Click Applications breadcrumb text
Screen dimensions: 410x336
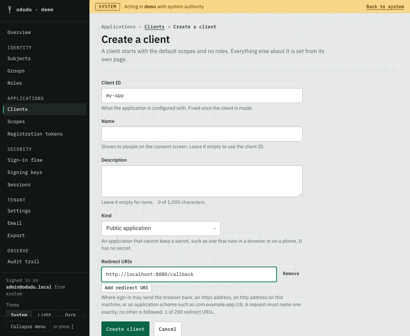[x=119, y=27]
